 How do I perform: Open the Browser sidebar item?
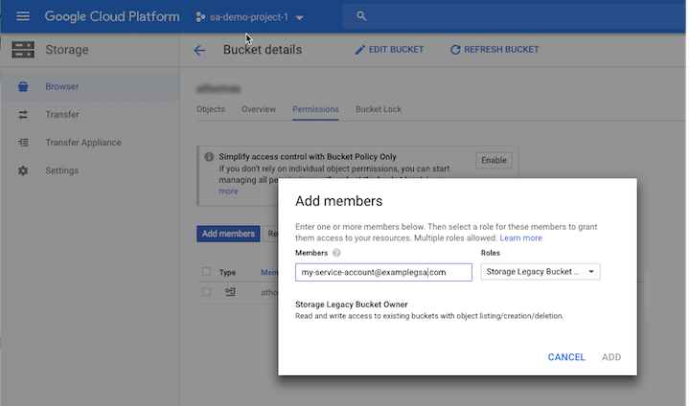click(90, 86)
